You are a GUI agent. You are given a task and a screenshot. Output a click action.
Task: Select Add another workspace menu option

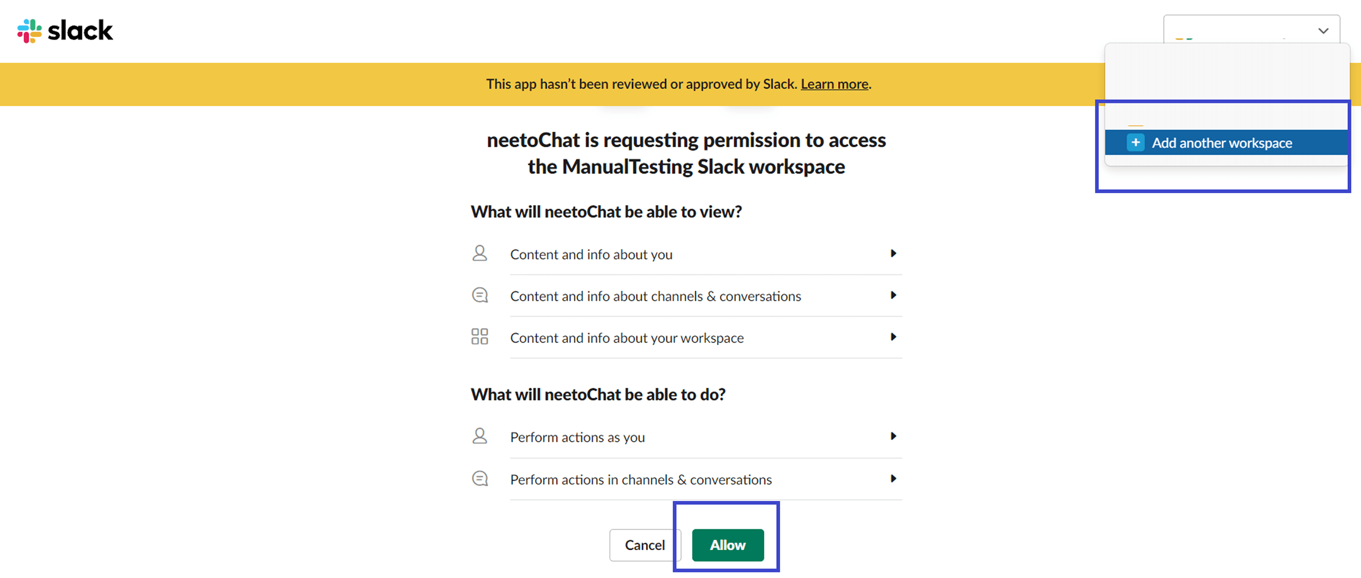click(x=1222, y=143)
